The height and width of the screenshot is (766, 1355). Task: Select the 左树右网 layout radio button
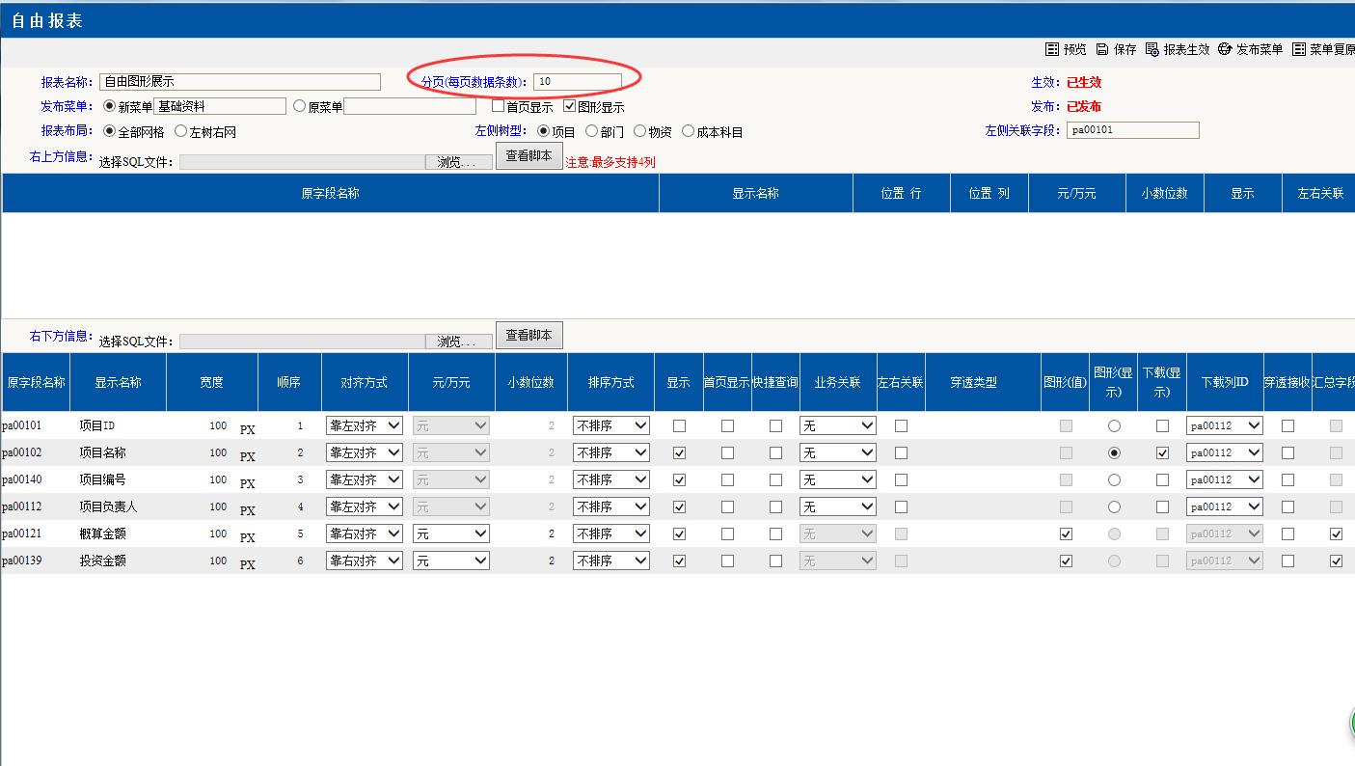click(x=180, y=131)
